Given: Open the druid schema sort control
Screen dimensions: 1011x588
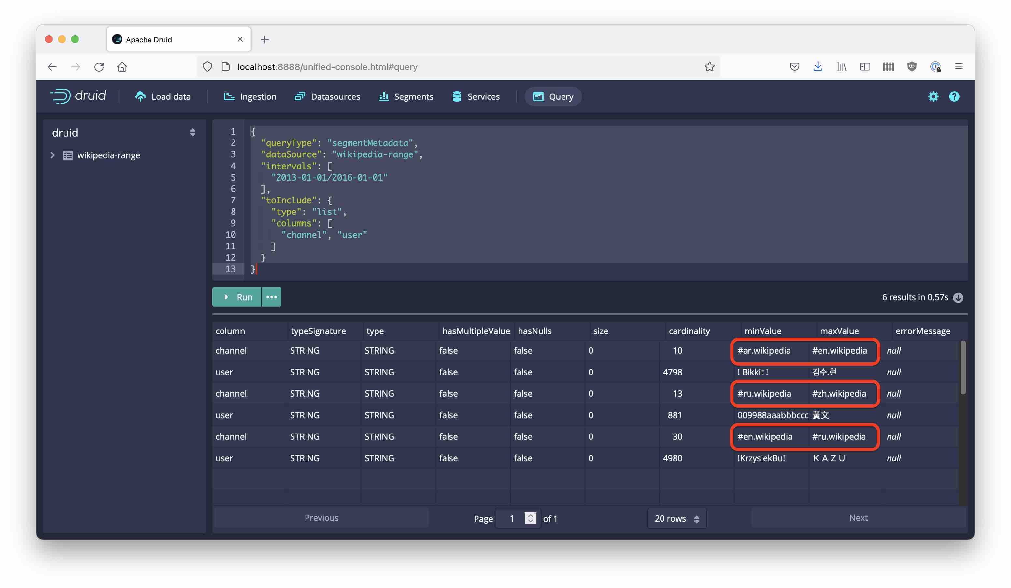Looking at the screenshot, I should pos(192,132).
